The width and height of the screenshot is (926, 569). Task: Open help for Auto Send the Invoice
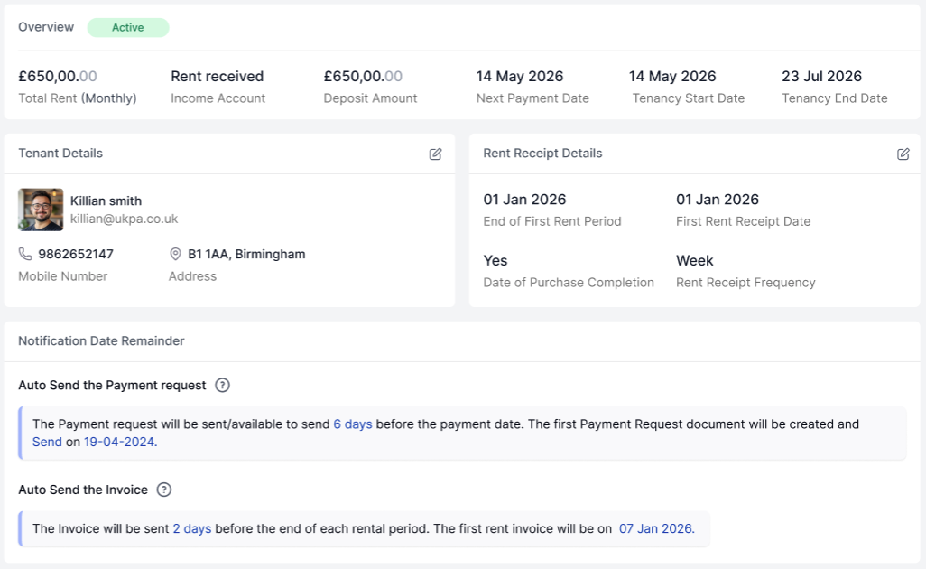click(x=163, y=490)
